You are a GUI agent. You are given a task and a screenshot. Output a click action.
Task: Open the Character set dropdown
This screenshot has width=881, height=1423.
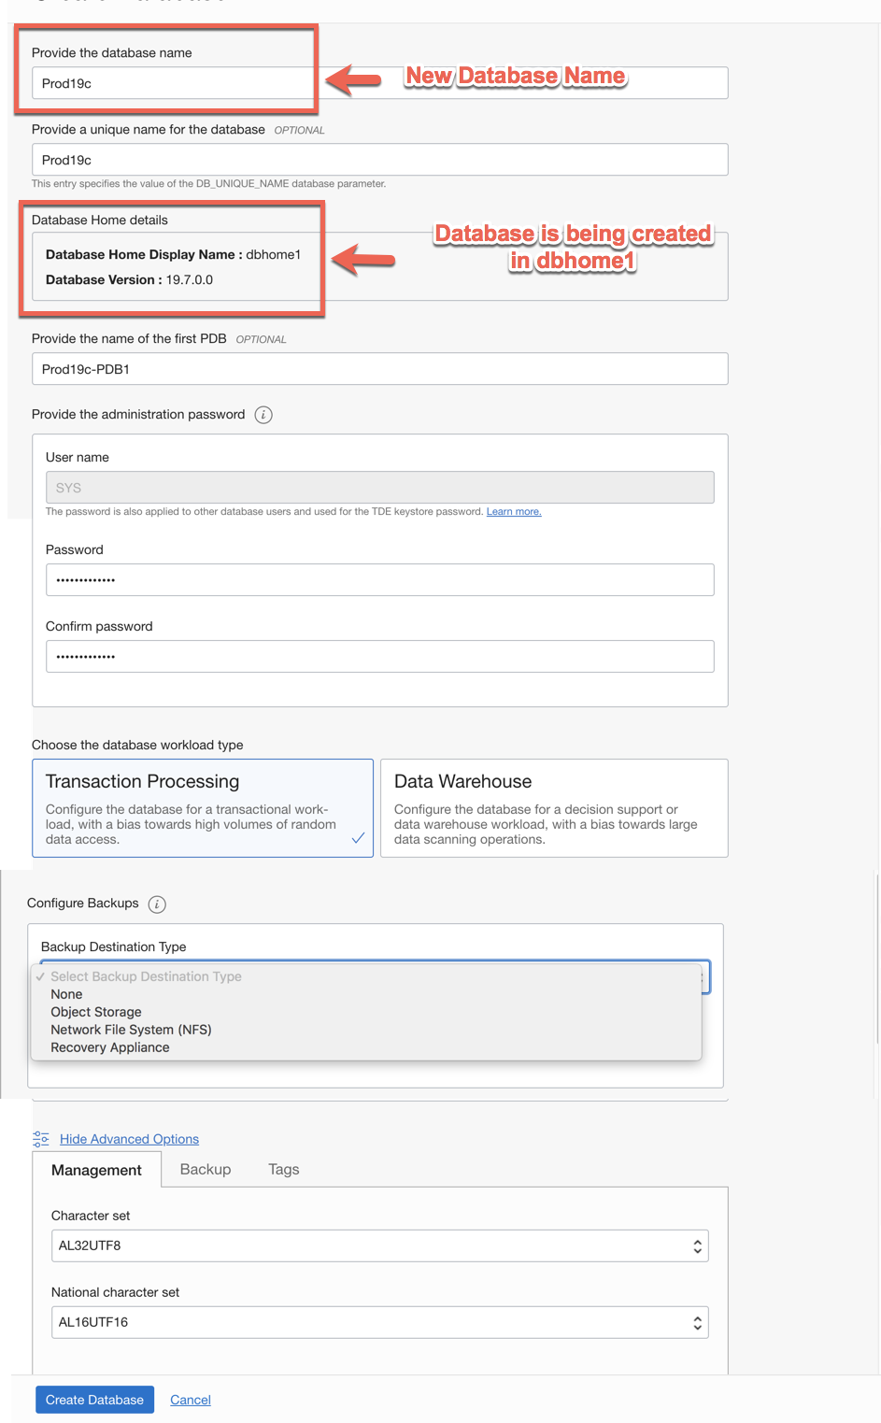[x=379, y=1245]
